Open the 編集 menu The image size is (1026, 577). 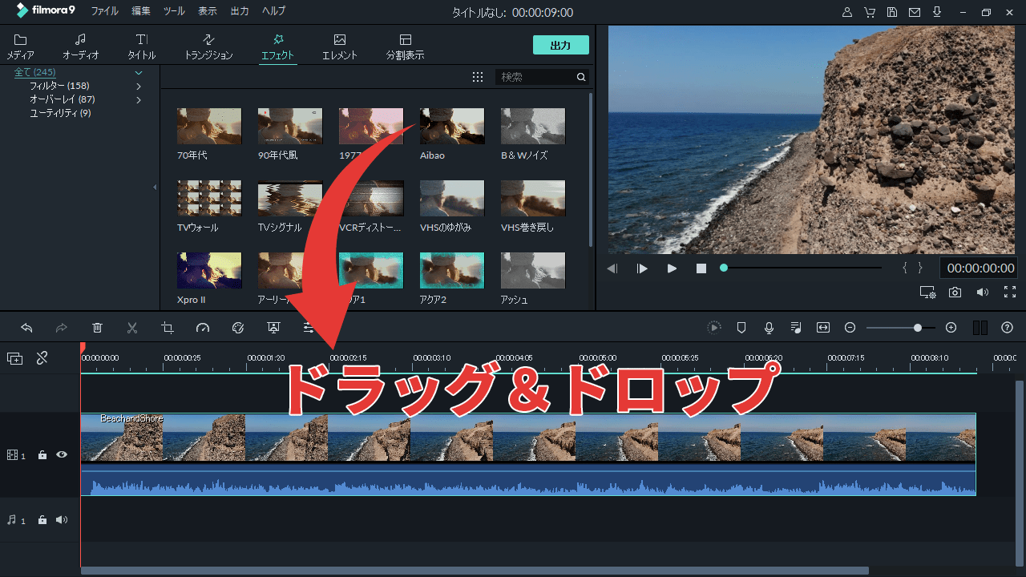(141, 11)
